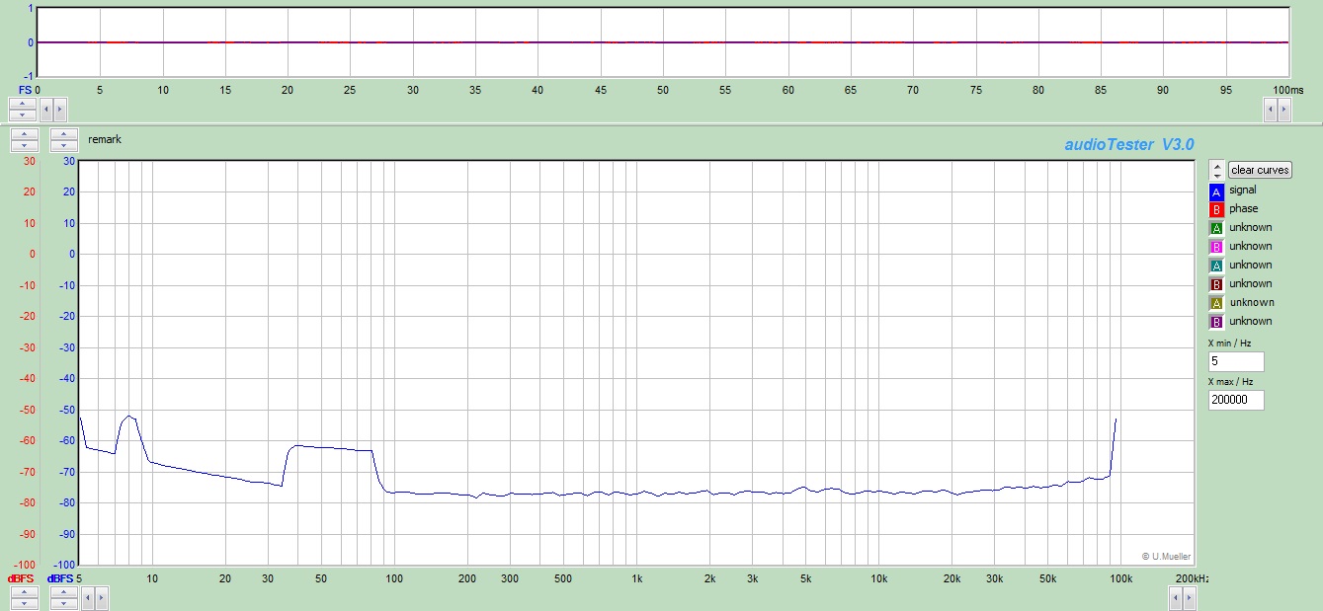Click the X min / Hz input field
This screenshot has height=611, width=1323.
coord(1235,361)
